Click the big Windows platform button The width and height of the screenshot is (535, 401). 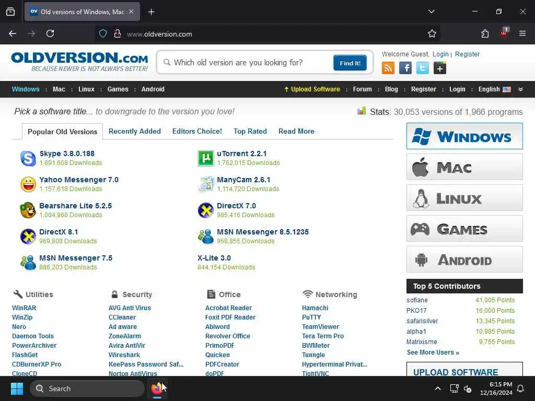464,136
